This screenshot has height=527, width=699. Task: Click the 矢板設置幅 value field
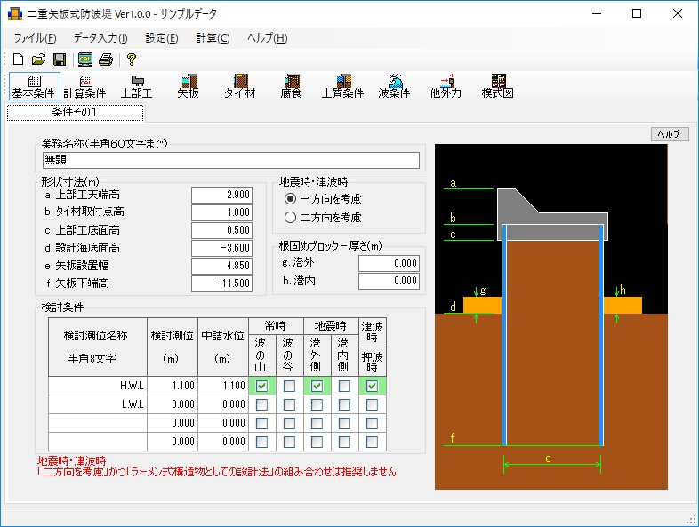222,266
